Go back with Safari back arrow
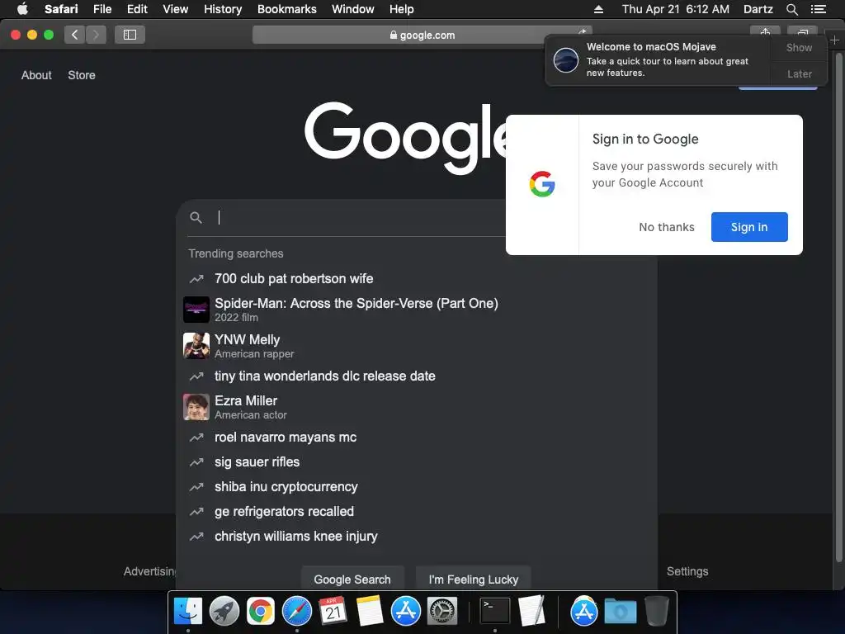Viewport: 845px width, 634px height. [x=75, y=35]
